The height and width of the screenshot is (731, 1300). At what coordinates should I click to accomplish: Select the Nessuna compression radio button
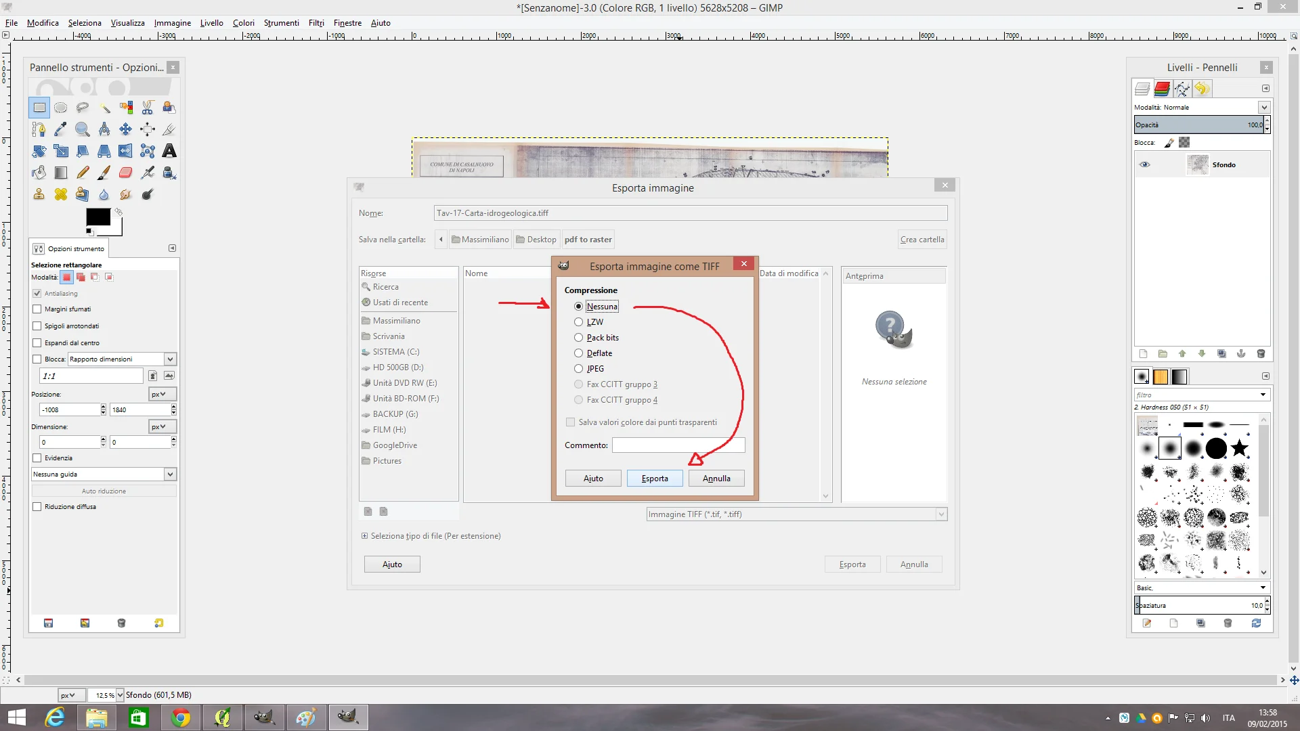(578, 307)
